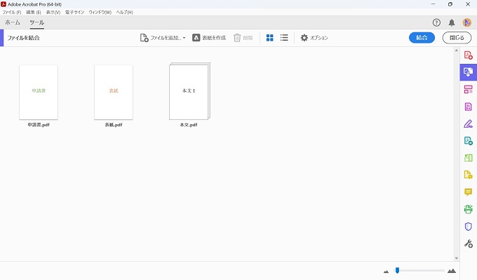This screenshot has height=280, width=477.
Task: Click the thumbnail size slider handle
Action: [x=397, y=270]
